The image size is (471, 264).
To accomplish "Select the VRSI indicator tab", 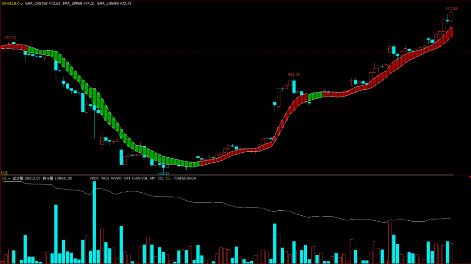I will [105, 178].
